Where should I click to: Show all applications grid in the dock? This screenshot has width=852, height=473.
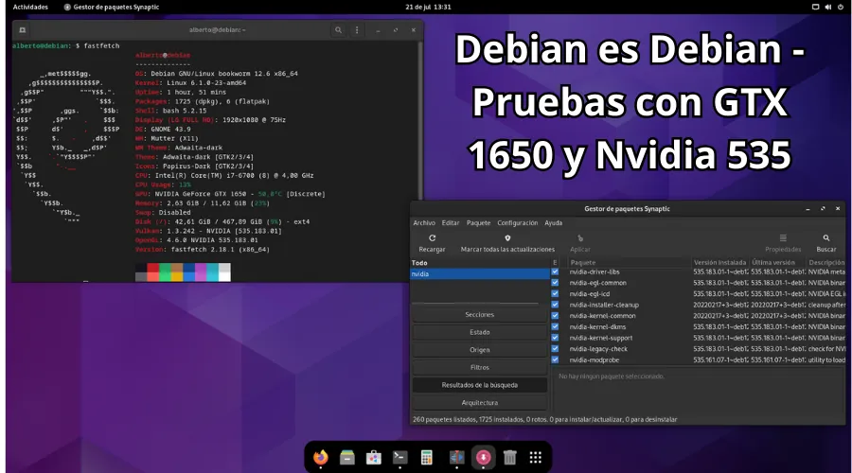click(536, 457)
